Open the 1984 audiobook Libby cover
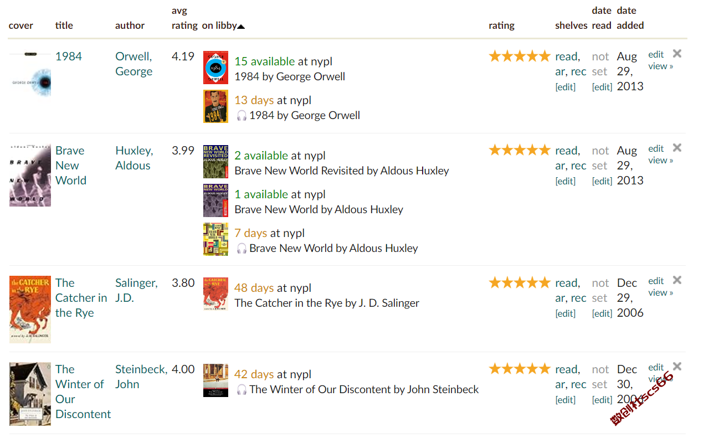Screen dimensions: 709x443 [x=215, y=106]
